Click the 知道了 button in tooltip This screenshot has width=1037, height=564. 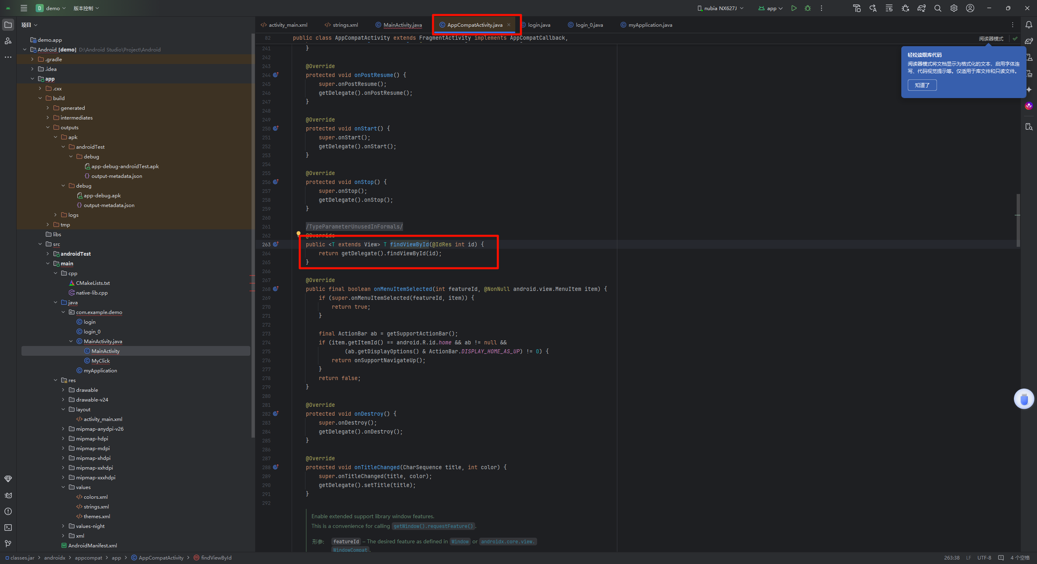tap(922, 85)
